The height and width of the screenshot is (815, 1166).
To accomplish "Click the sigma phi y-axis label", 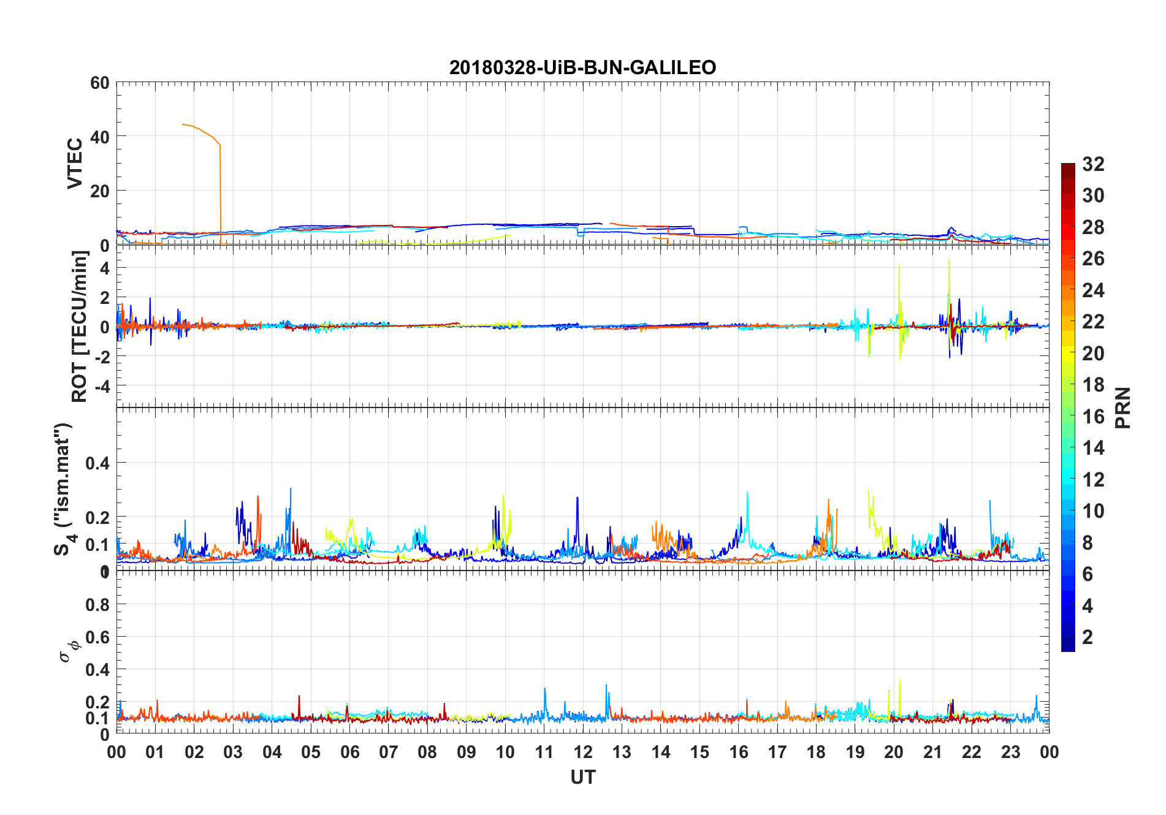I will pyautogui.click(x=69, y=651).
